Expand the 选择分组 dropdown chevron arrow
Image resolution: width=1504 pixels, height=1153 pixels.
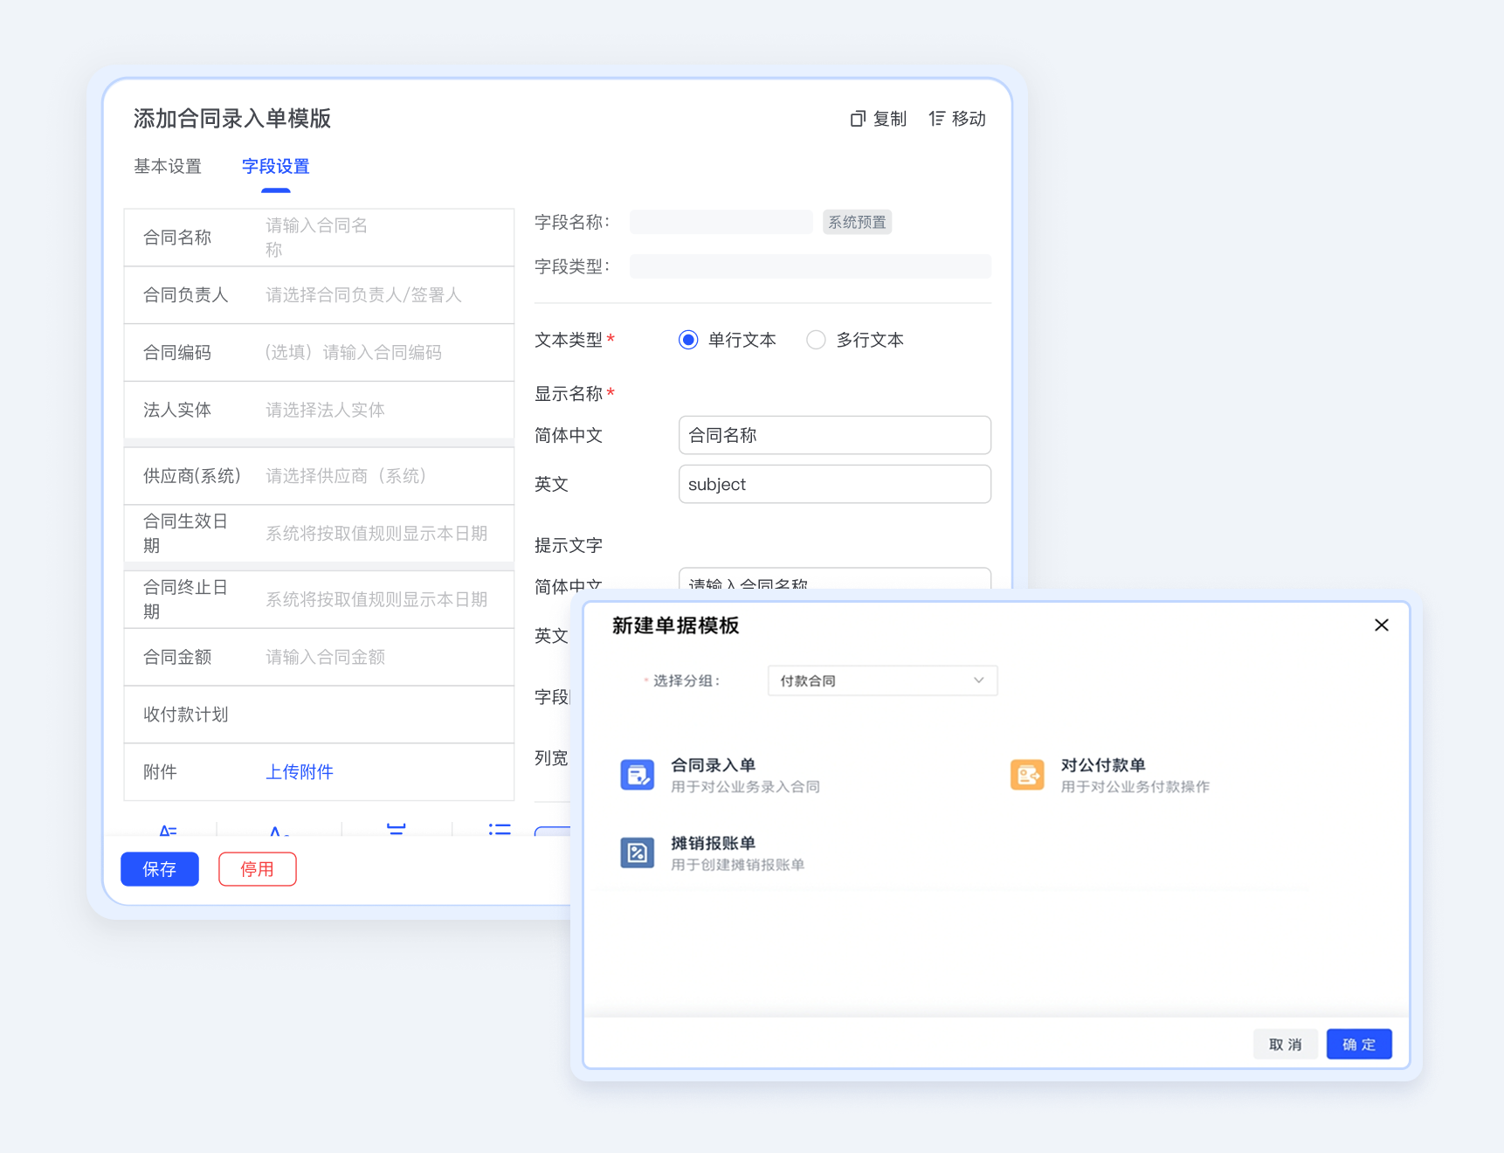point(978,680)
